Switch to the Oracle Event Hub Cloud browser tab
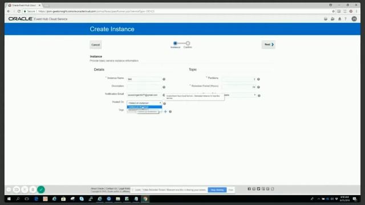 [x=24, y=5]
